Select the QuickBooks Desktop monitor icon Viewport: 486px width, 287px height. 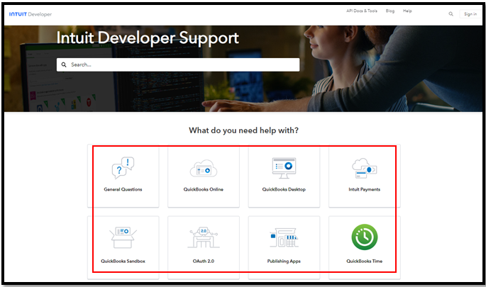(x=284, y=168)
